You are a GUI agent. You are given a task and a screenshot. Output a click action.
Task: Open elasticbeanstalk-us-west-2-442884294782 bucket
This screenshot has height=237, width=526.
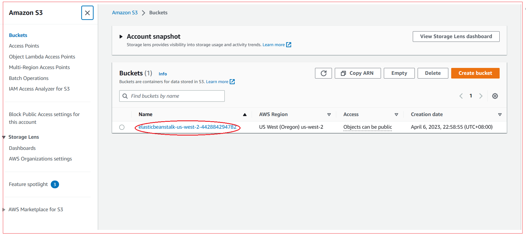coord(187,127)
